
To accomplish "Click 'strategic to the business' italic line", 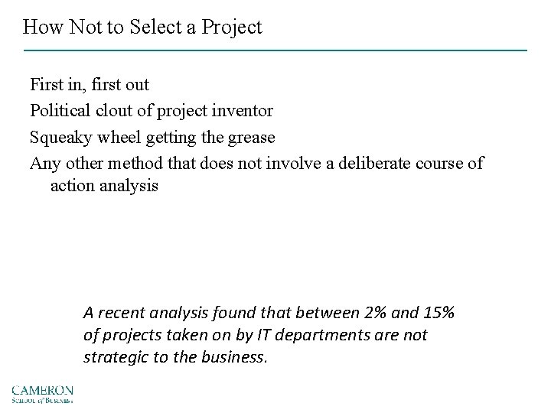I will pos(176,358).
